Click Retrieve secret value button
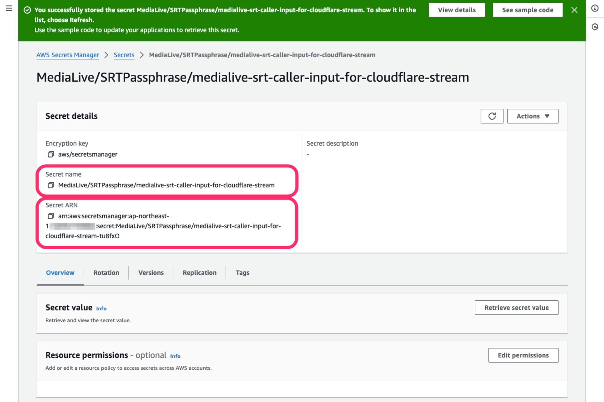This screenshot has height=402, width=604. [x=516, y=308]
